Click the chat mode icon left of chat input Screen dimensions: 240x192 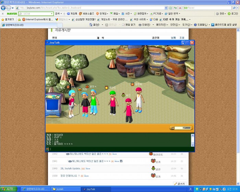(47, 149)
